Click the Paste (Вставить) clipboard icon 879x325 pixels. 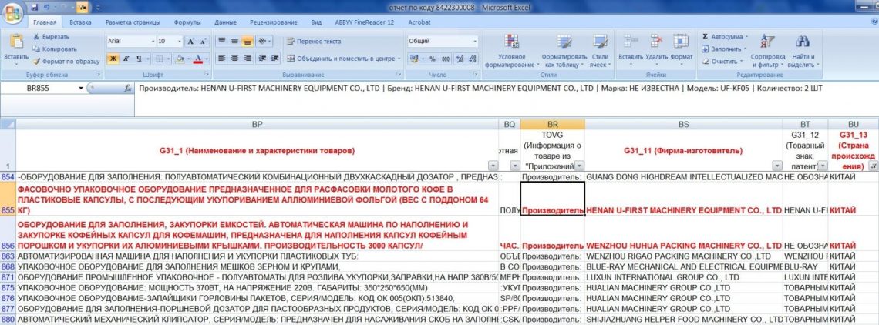point(16,42)
